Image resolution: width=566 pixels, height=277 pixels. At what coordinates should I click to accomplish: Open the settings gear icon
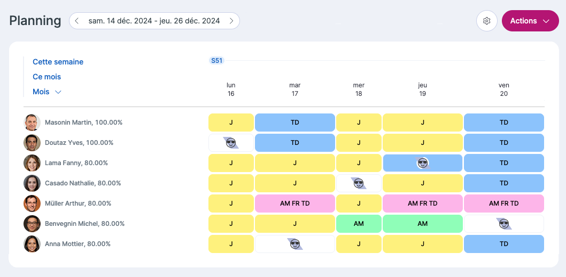pyautogui.click(x=486, y=21)
